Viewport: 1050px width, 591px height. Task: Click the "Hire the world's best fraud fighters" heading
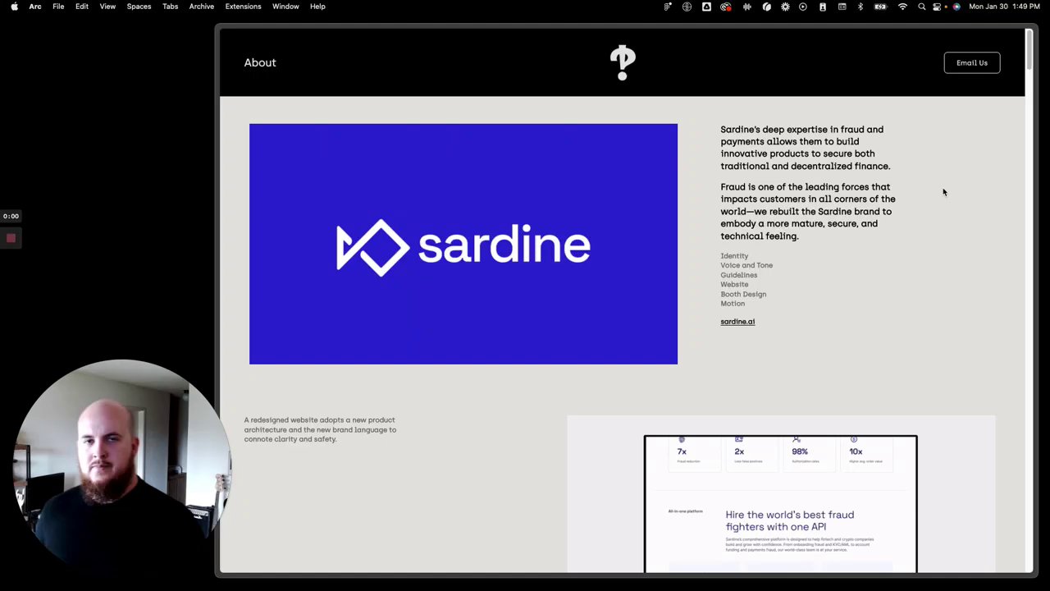click(789, 520)
